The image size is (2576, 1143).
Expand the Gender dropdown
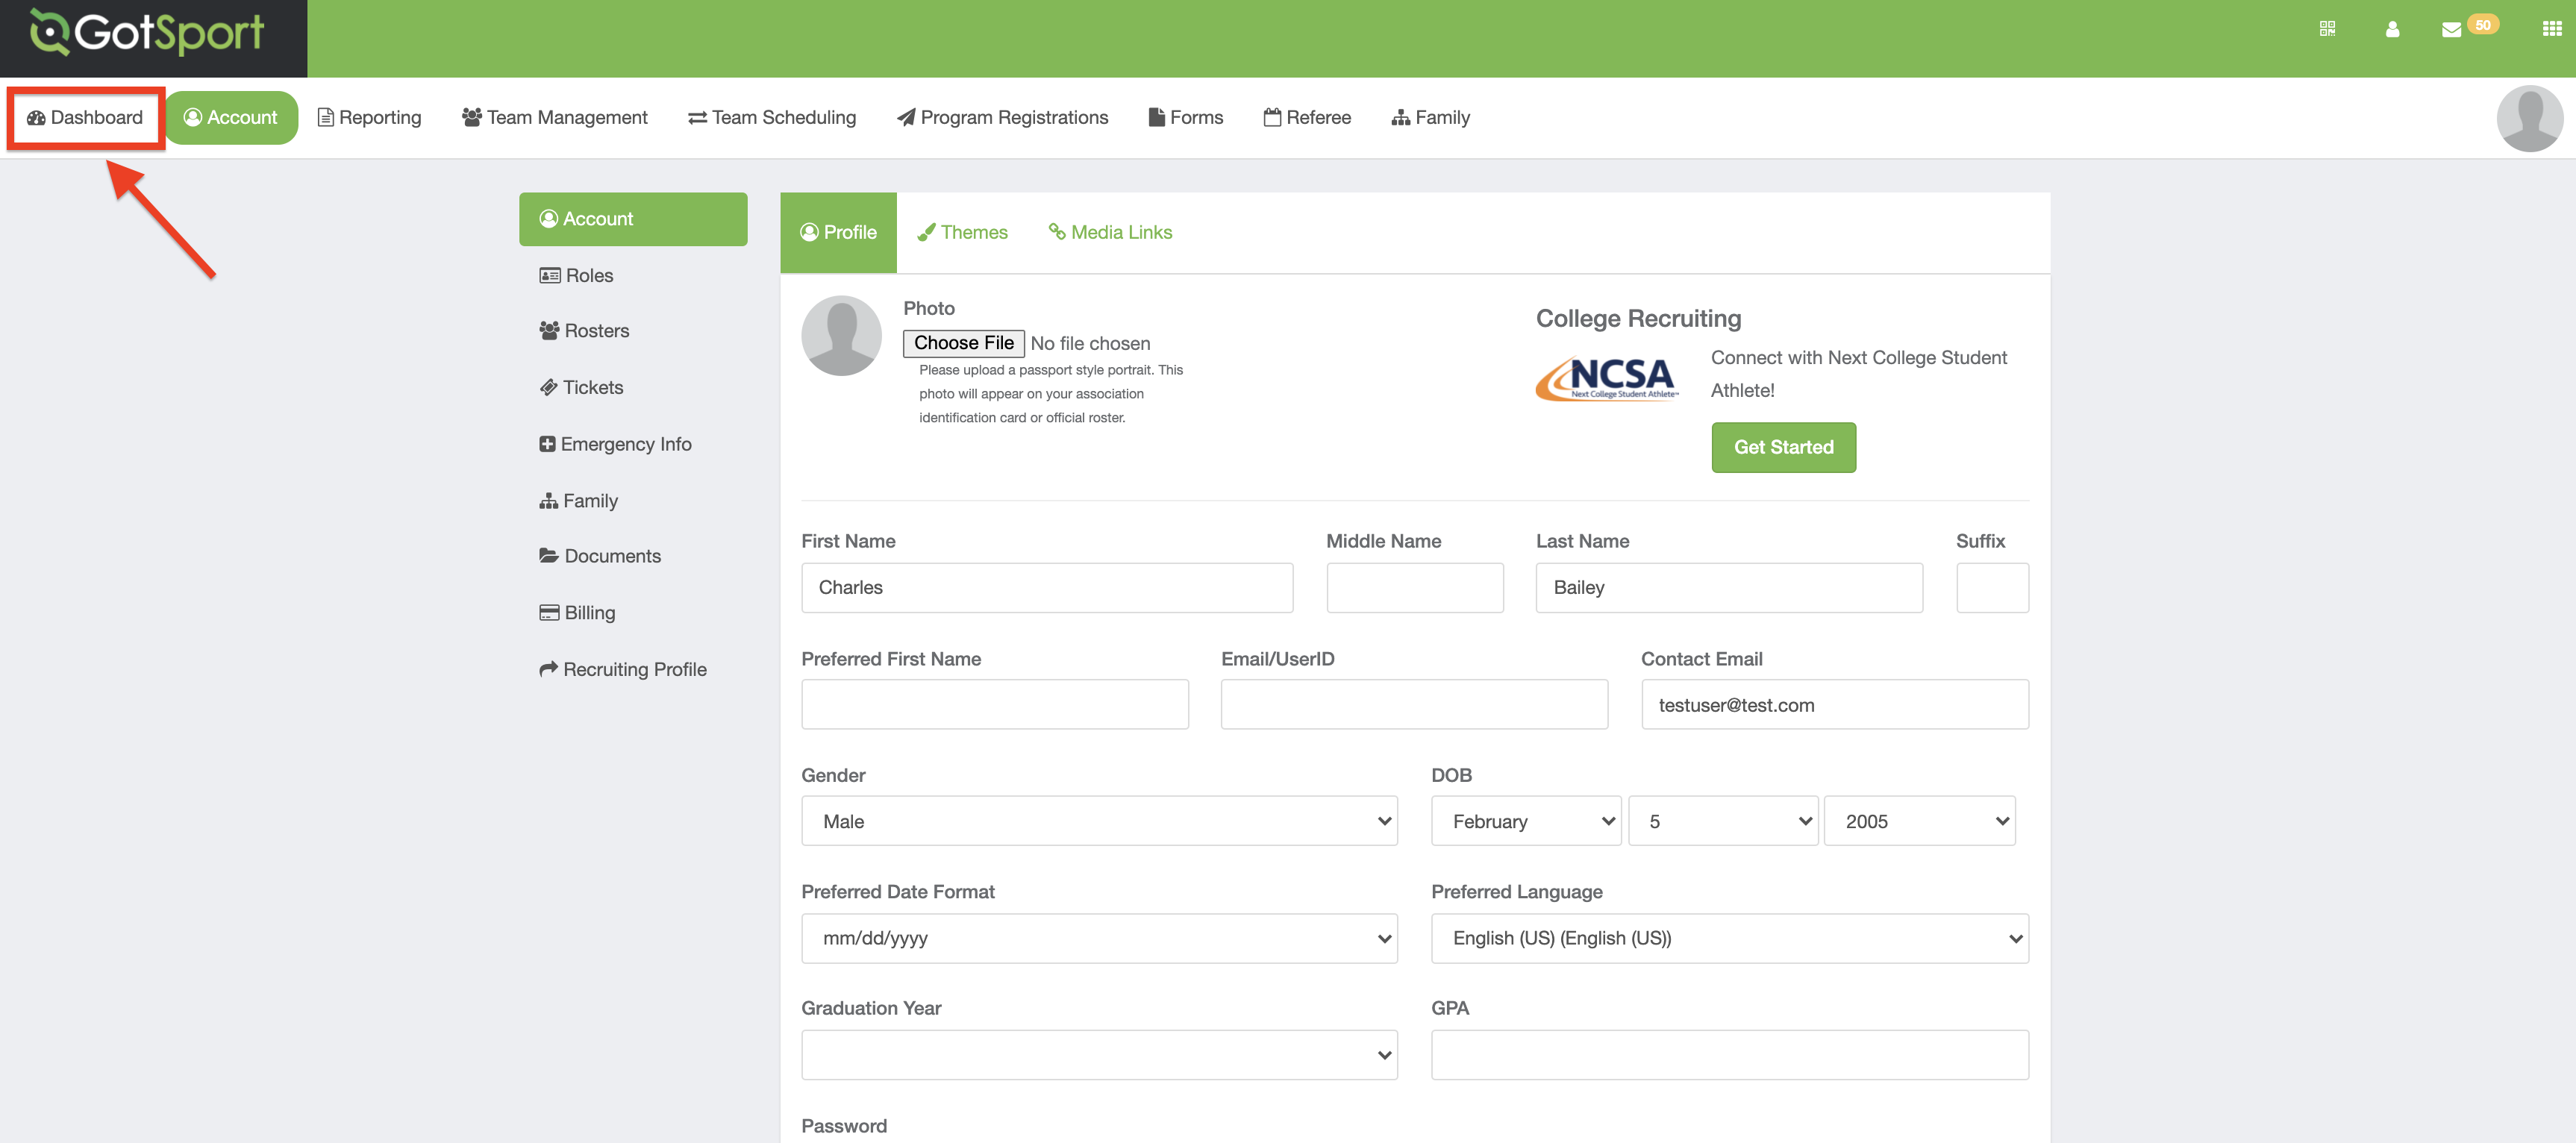1098,821
